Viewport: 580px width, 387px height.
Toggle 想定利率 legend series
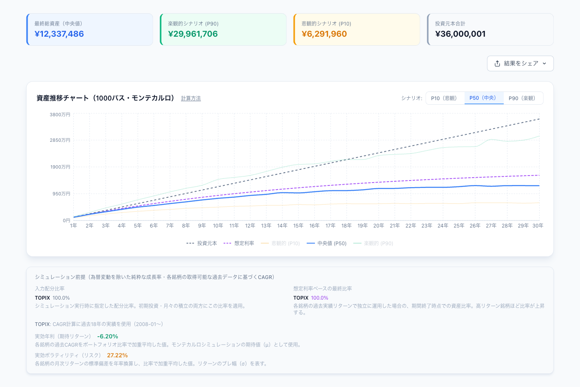click(x=239, y=244)
